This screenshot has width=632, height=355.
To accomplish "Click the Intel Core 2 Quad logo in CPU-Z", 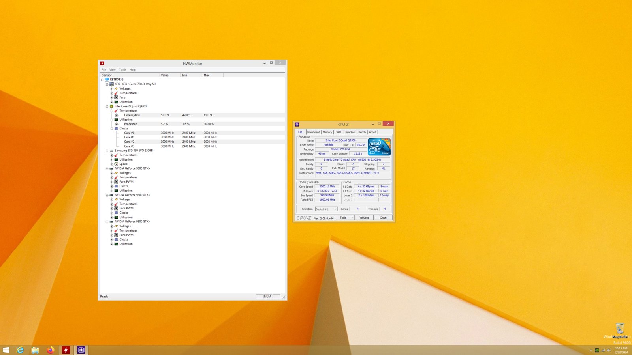I will [x=379, y=146].
